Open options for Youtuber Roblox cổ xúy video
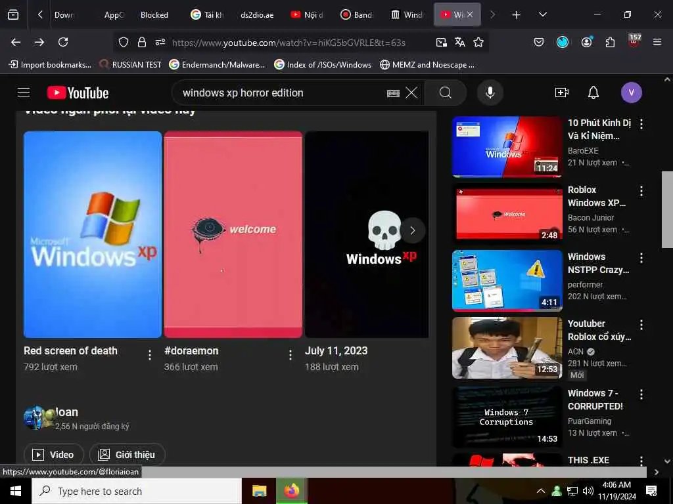This screenshot has width=673, height=504. 641,325
